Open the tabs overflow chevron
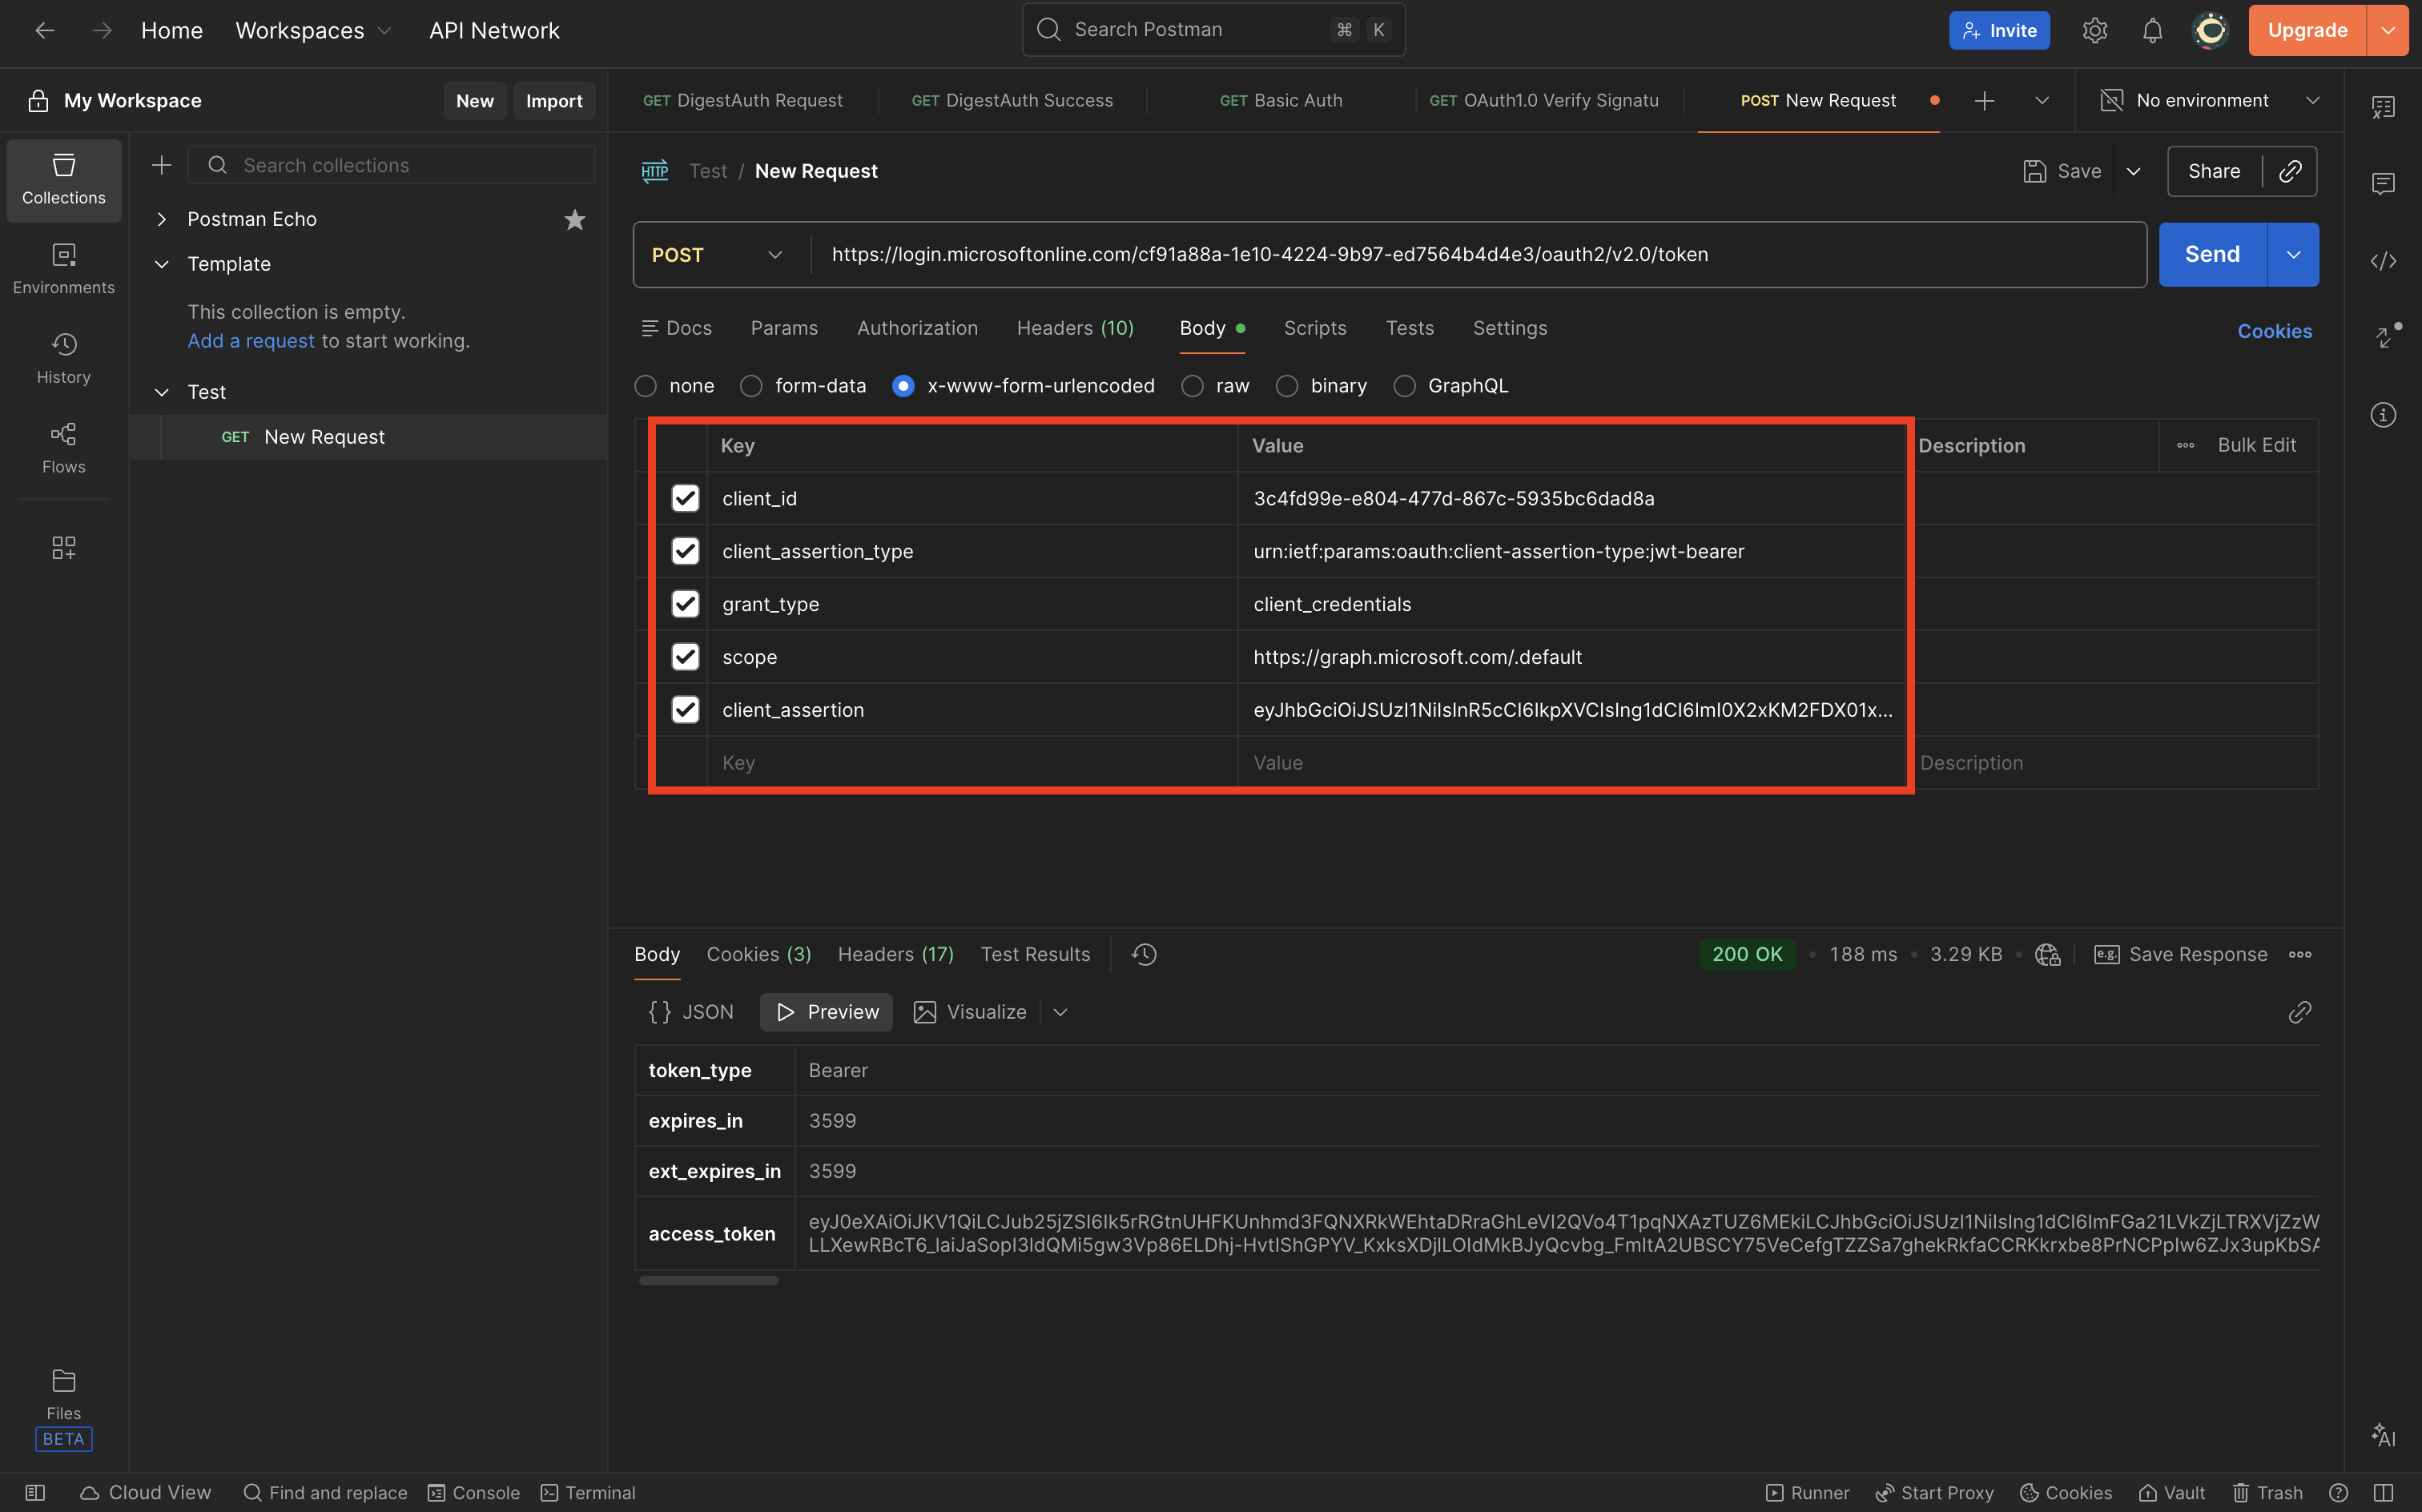The width and height of the screenshot is (2422, 1512). point(2042,100)
